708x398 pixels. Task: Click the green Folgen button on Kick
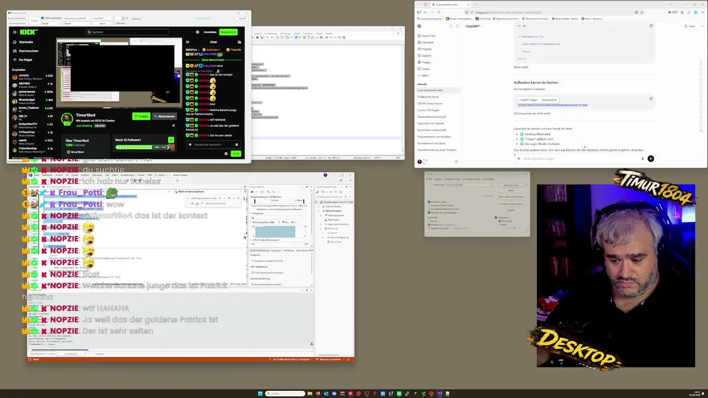(142, 116)
